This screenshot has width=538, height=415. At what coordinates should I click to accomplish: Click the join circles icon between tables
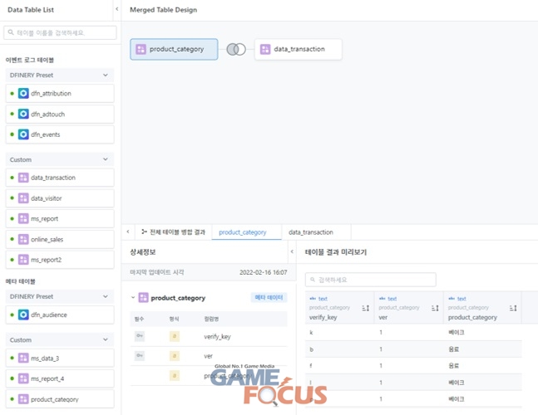236,50
